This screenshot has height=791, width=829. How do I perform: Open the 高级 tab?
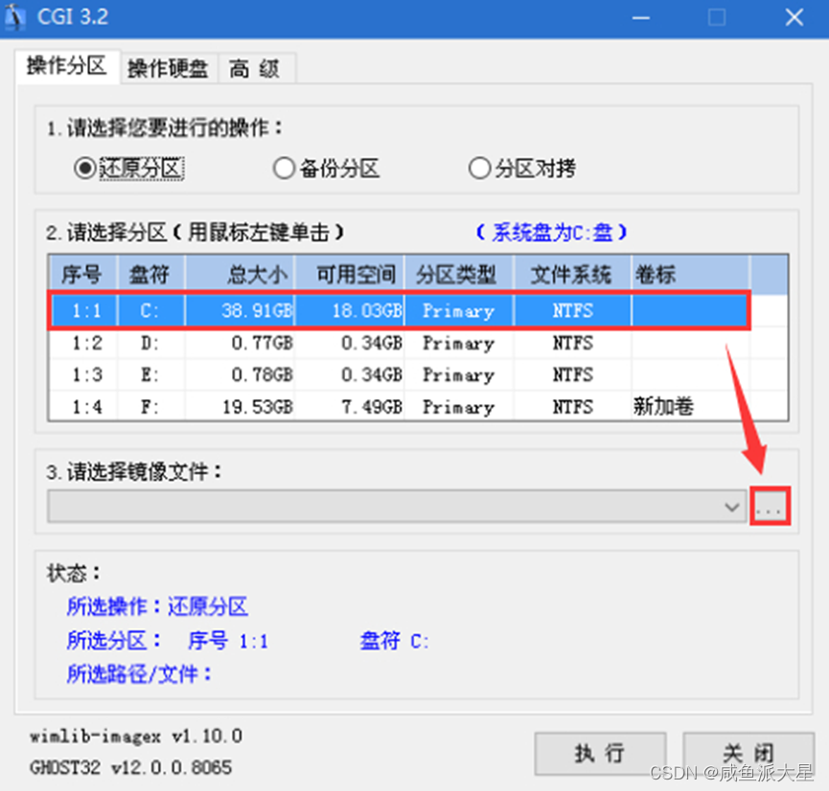(x=255, y=69)
